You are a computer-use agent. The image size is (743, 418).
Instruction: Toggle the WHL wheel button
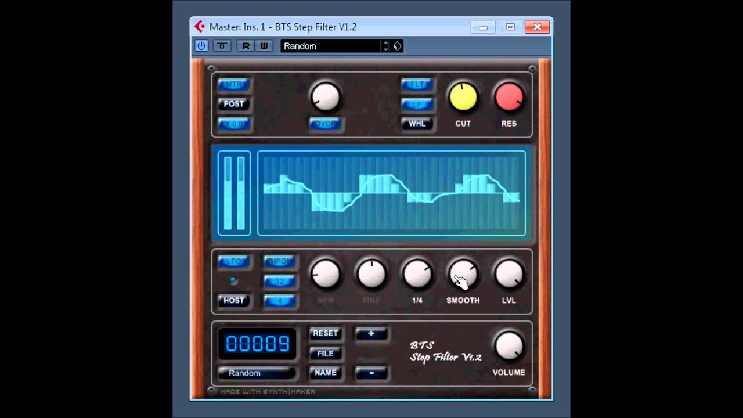tap(417, 124)
